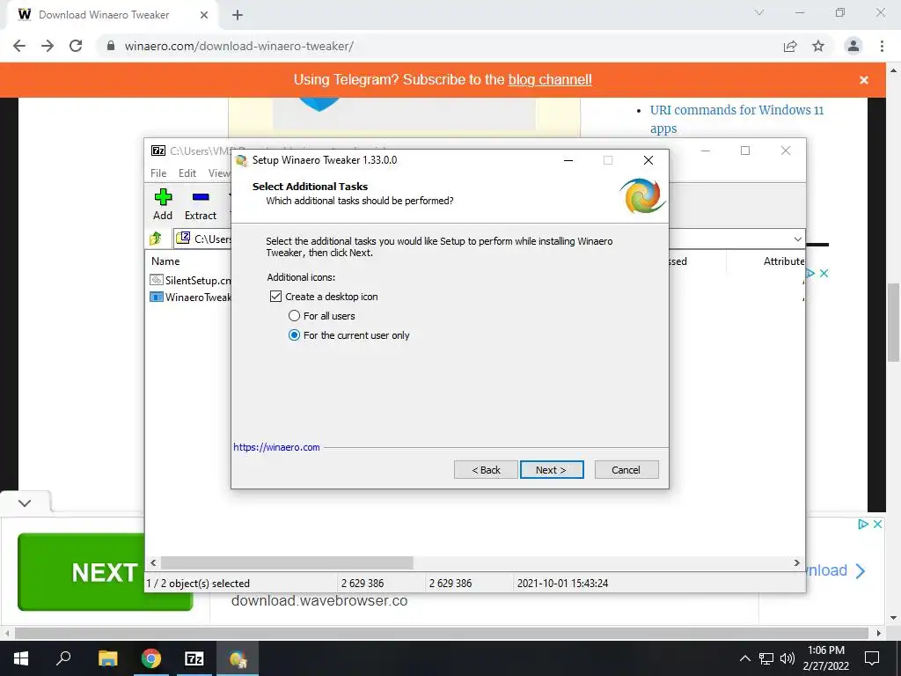Click the taskbar clock and date
Image resolution: width=901 pixels, height=676 pixels.
coord(825,658)
